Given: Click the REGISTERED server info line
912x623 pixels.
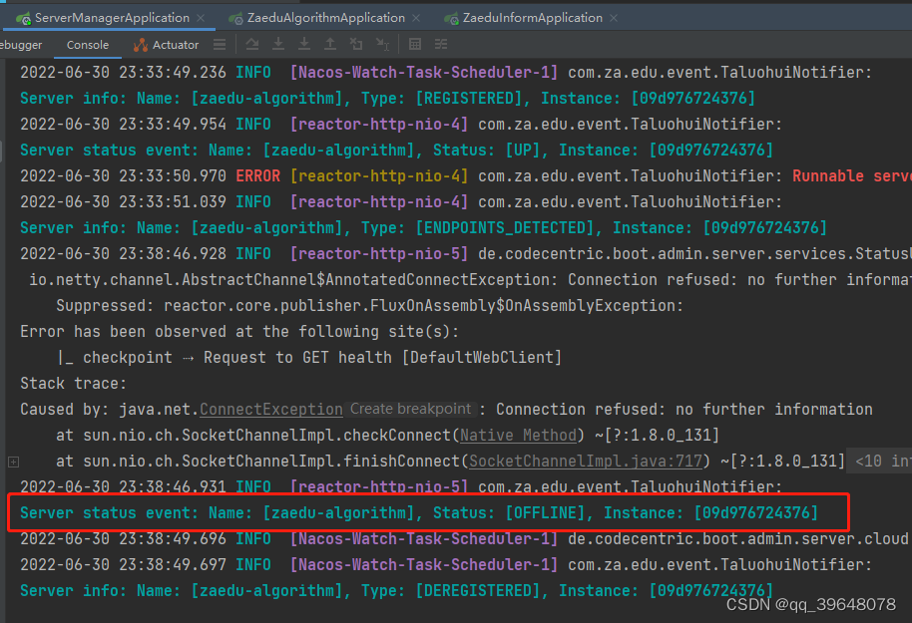Looking at the screenshot, I should pos(387,99).
